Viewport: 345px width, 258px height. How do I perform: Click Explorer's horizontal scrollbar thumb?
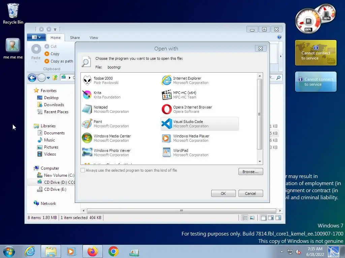point(182,211)
